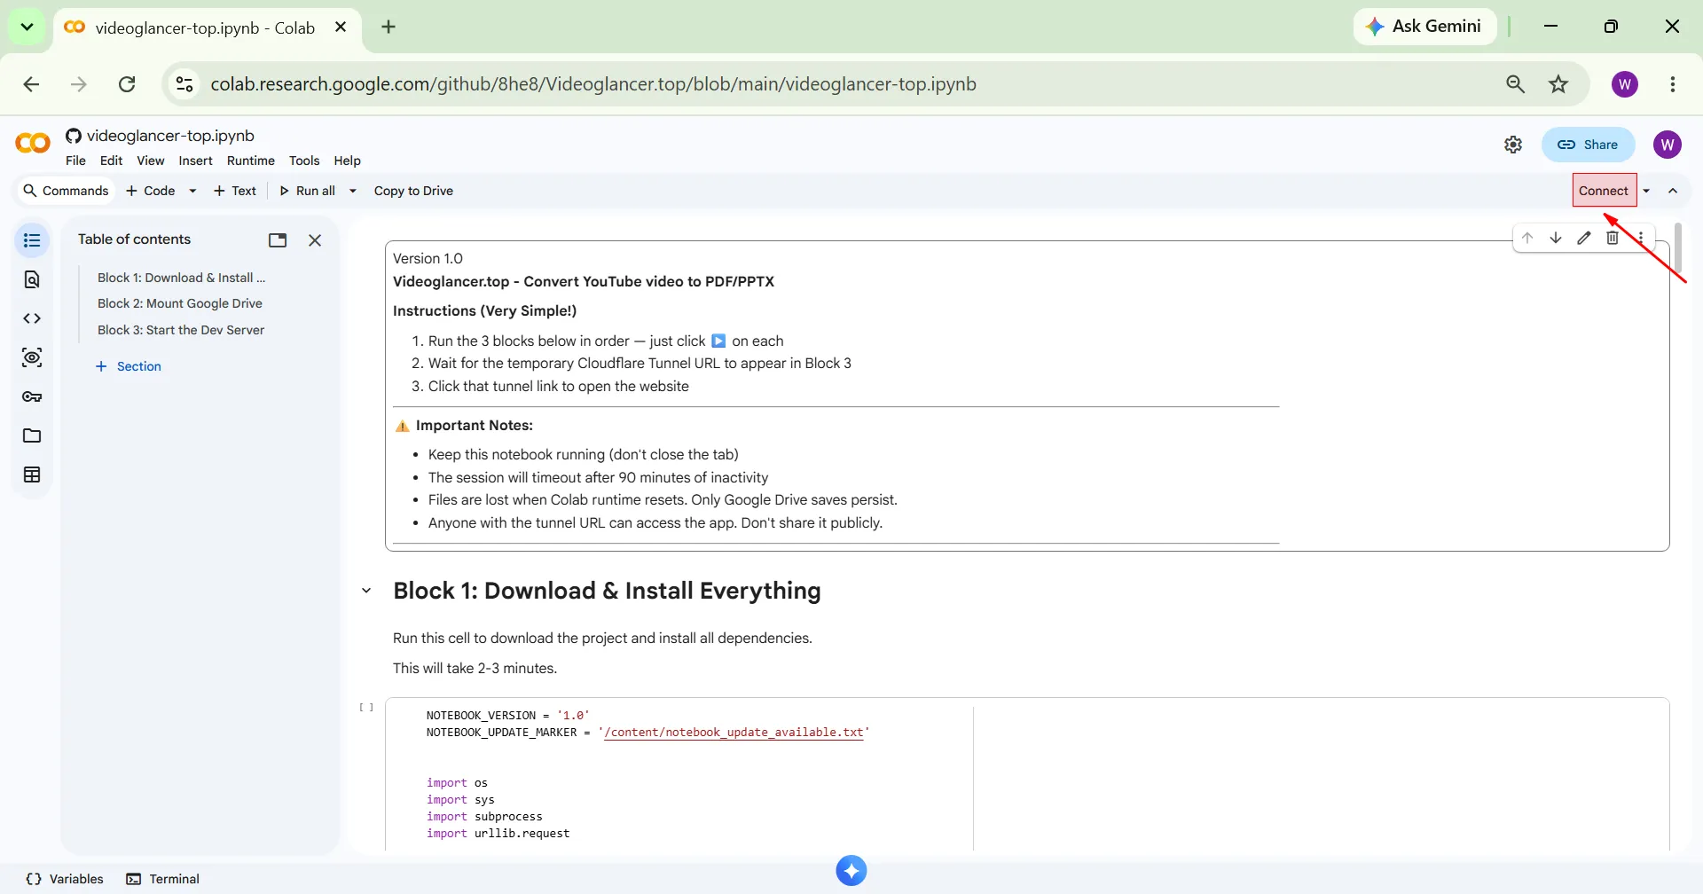This screenshot has width=1703, height=894.
Task: Open the Tools menu
Action: 304,161
